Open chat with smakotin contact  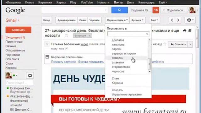click(16, 105)
